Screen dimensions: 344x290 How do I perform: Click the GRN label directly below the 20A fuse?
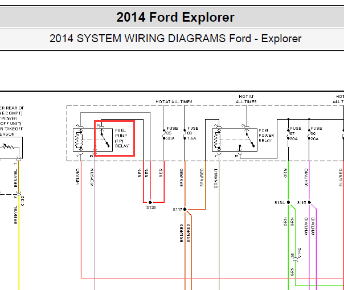coord(285,173)
